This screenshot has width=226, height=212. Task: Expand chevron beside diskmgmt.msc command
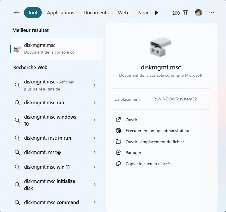[95, 202]
